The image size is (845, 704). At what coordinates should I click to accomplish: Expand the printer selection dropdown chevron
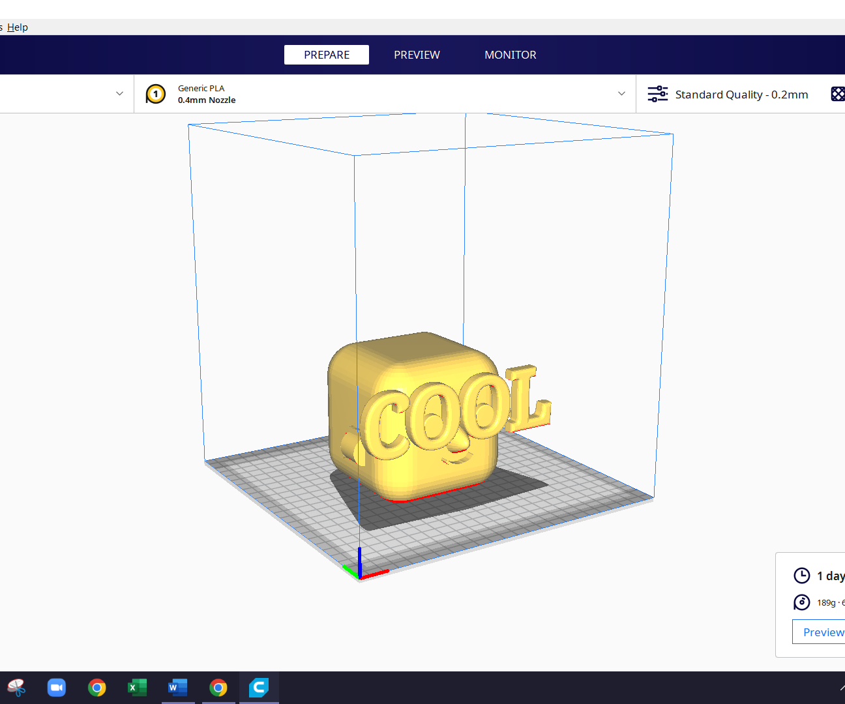pyautogui.click(x=119, y=94)
